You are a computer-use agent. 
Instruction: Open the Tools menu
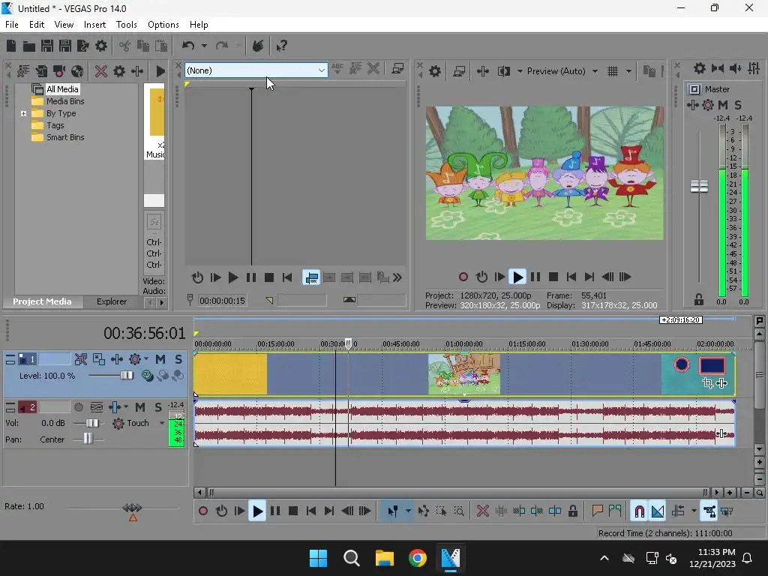[x=126, y=25]
